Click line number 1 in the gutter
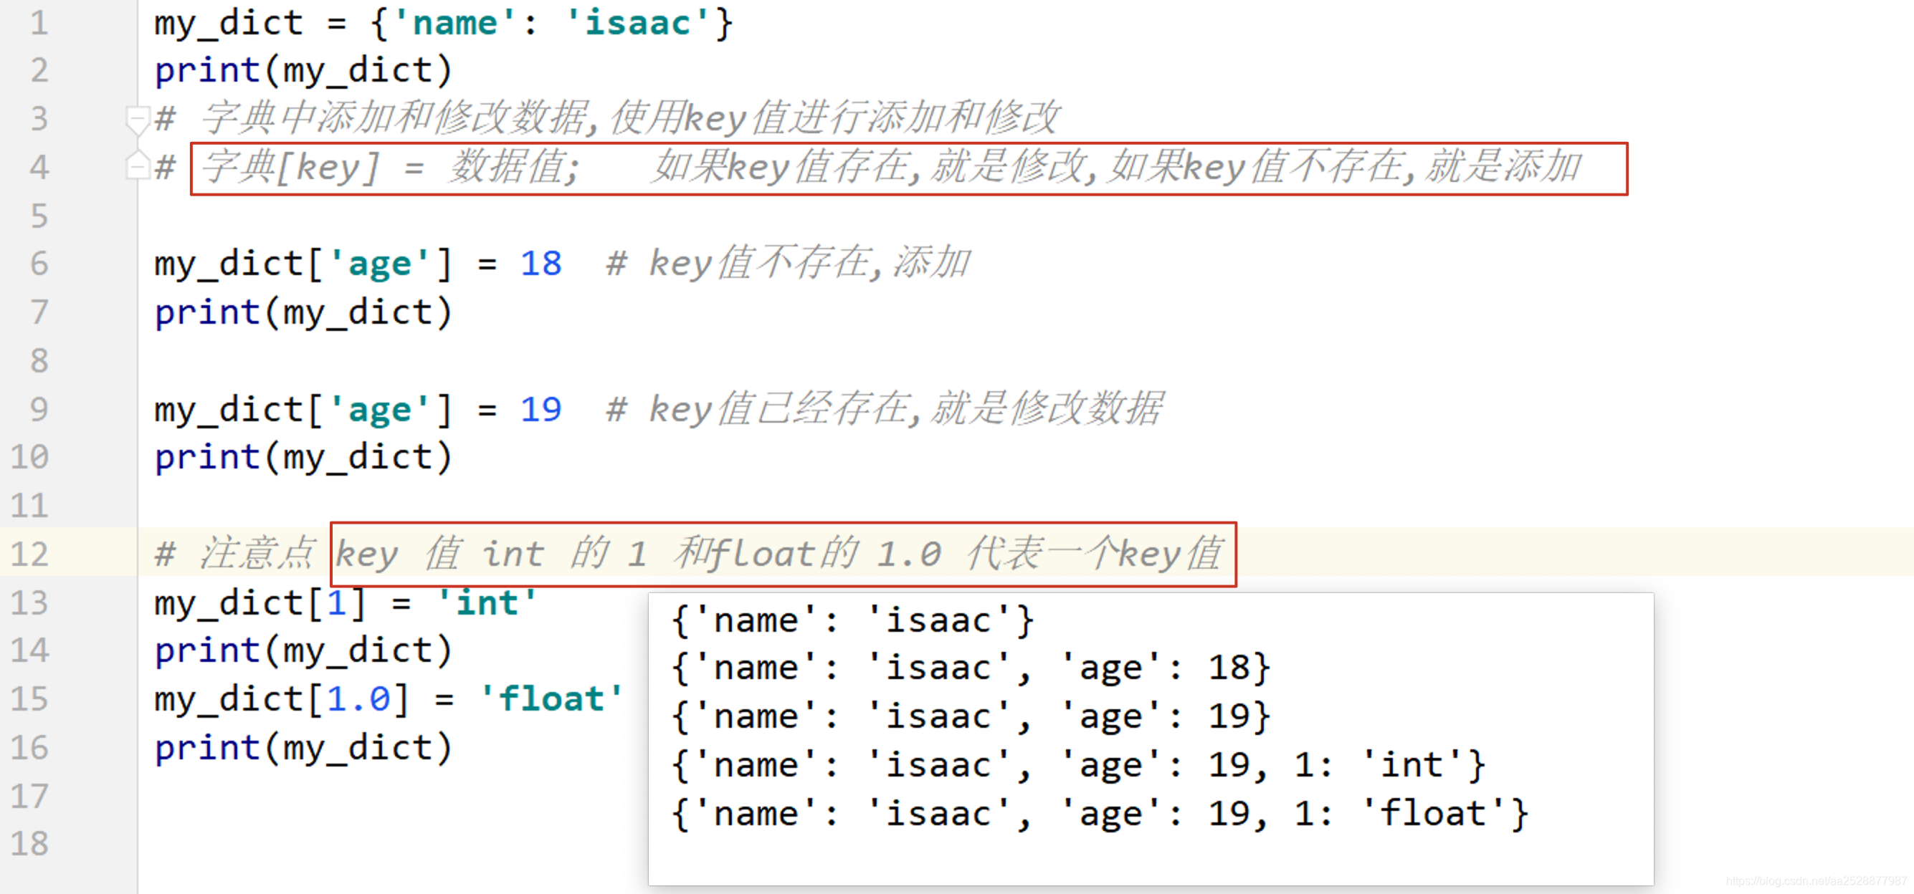Image resolution: width=1914 pixels, height=894 pixels. coord(39,23)
